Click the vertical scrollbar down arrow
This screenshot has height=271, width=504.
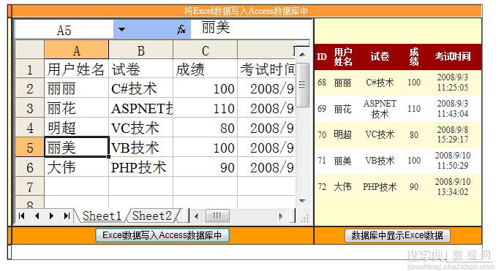(x=302, y=201)
